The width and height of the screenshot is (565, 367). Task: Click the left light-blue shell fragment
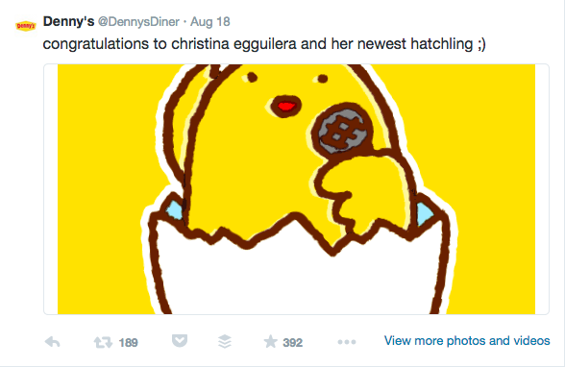point(175,210)
